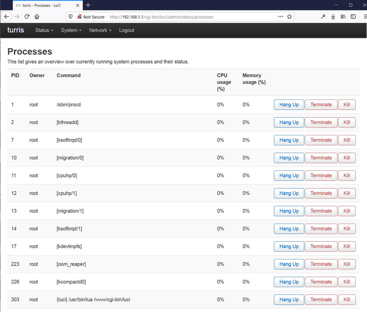Viewport: 367px width, 312px height.
Task: Open the developer tools wrench icon
Action: (323, 17)
